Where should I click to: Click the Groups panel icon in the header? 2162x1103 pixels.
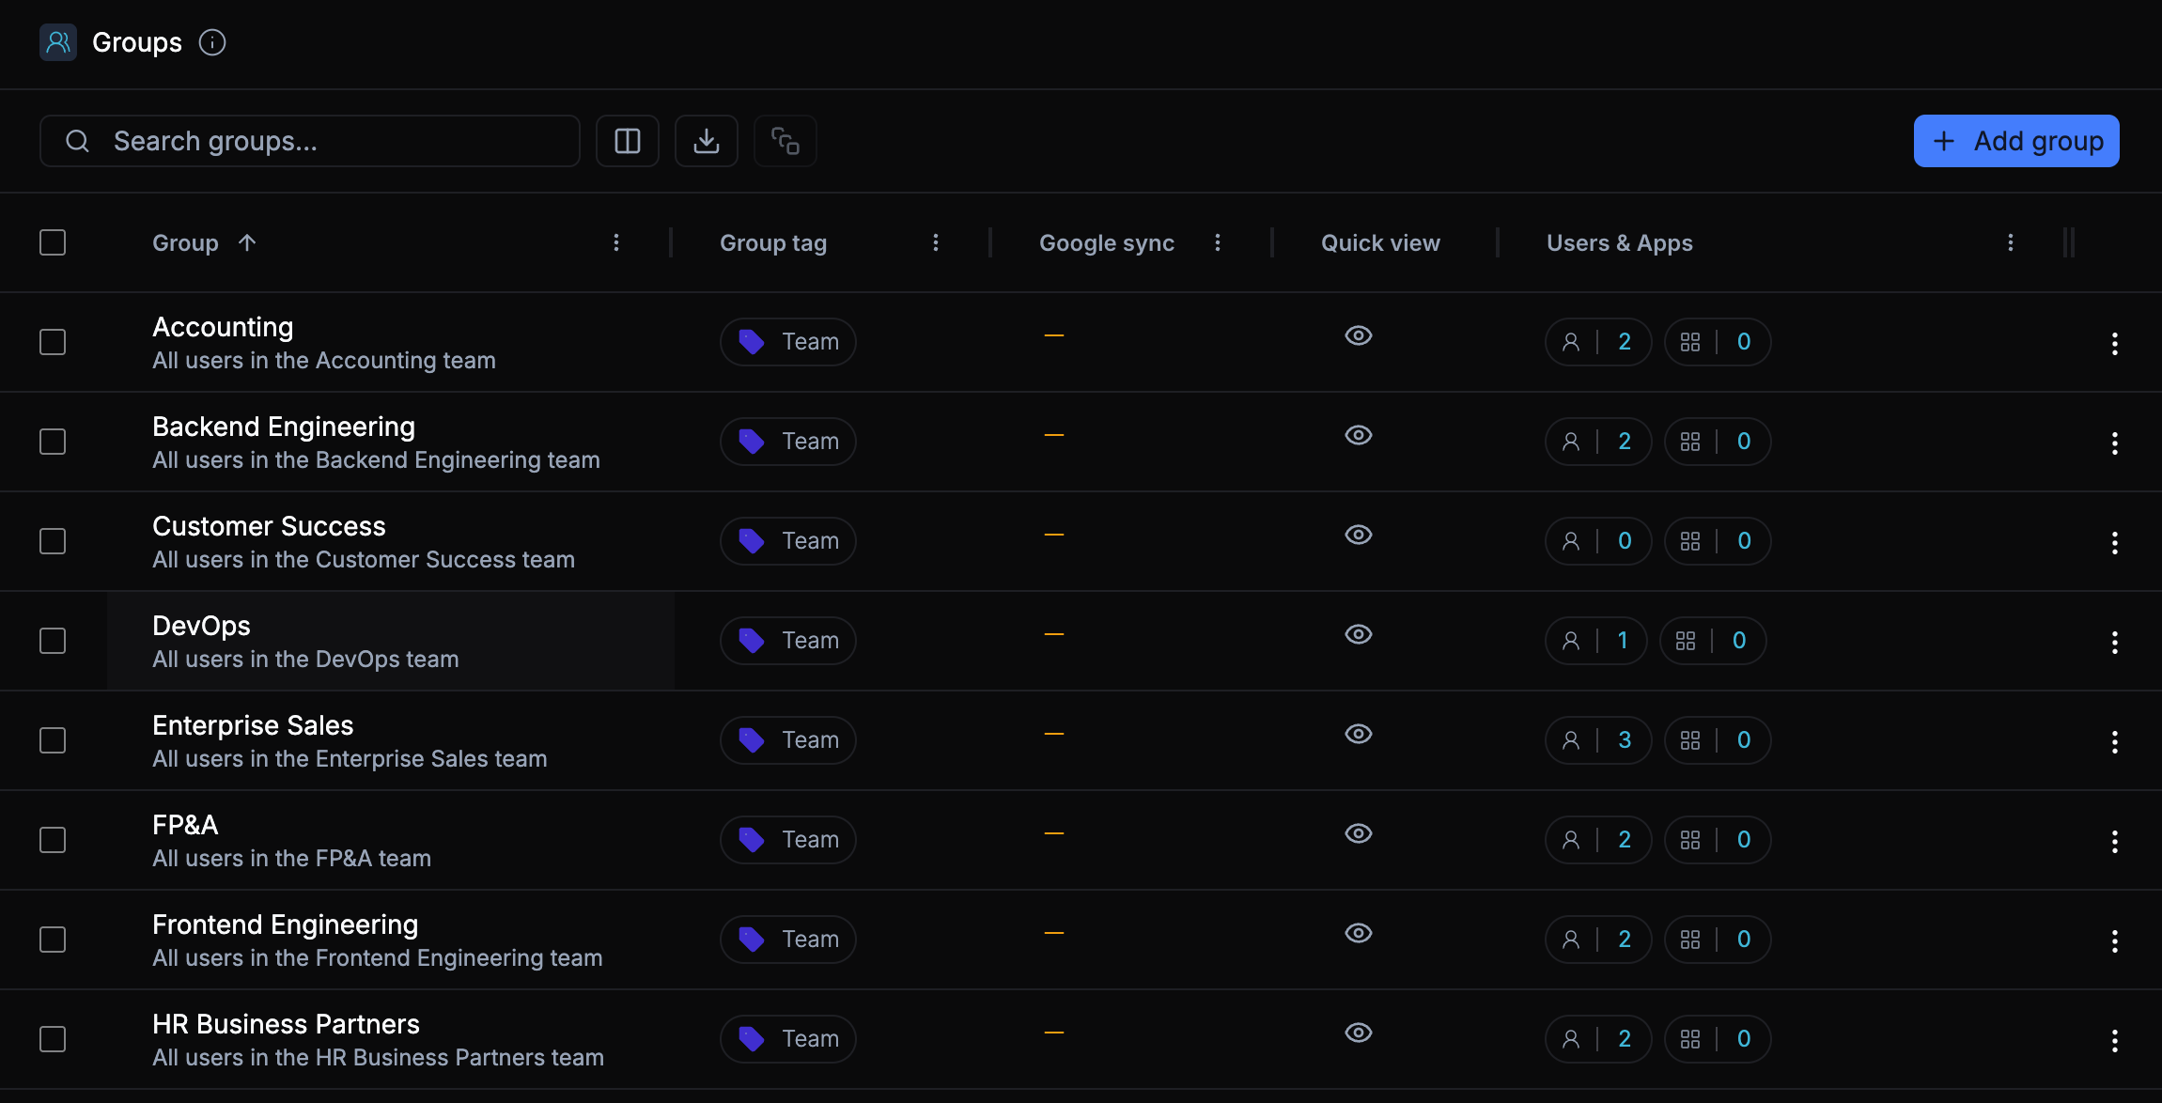click(58, 42)
